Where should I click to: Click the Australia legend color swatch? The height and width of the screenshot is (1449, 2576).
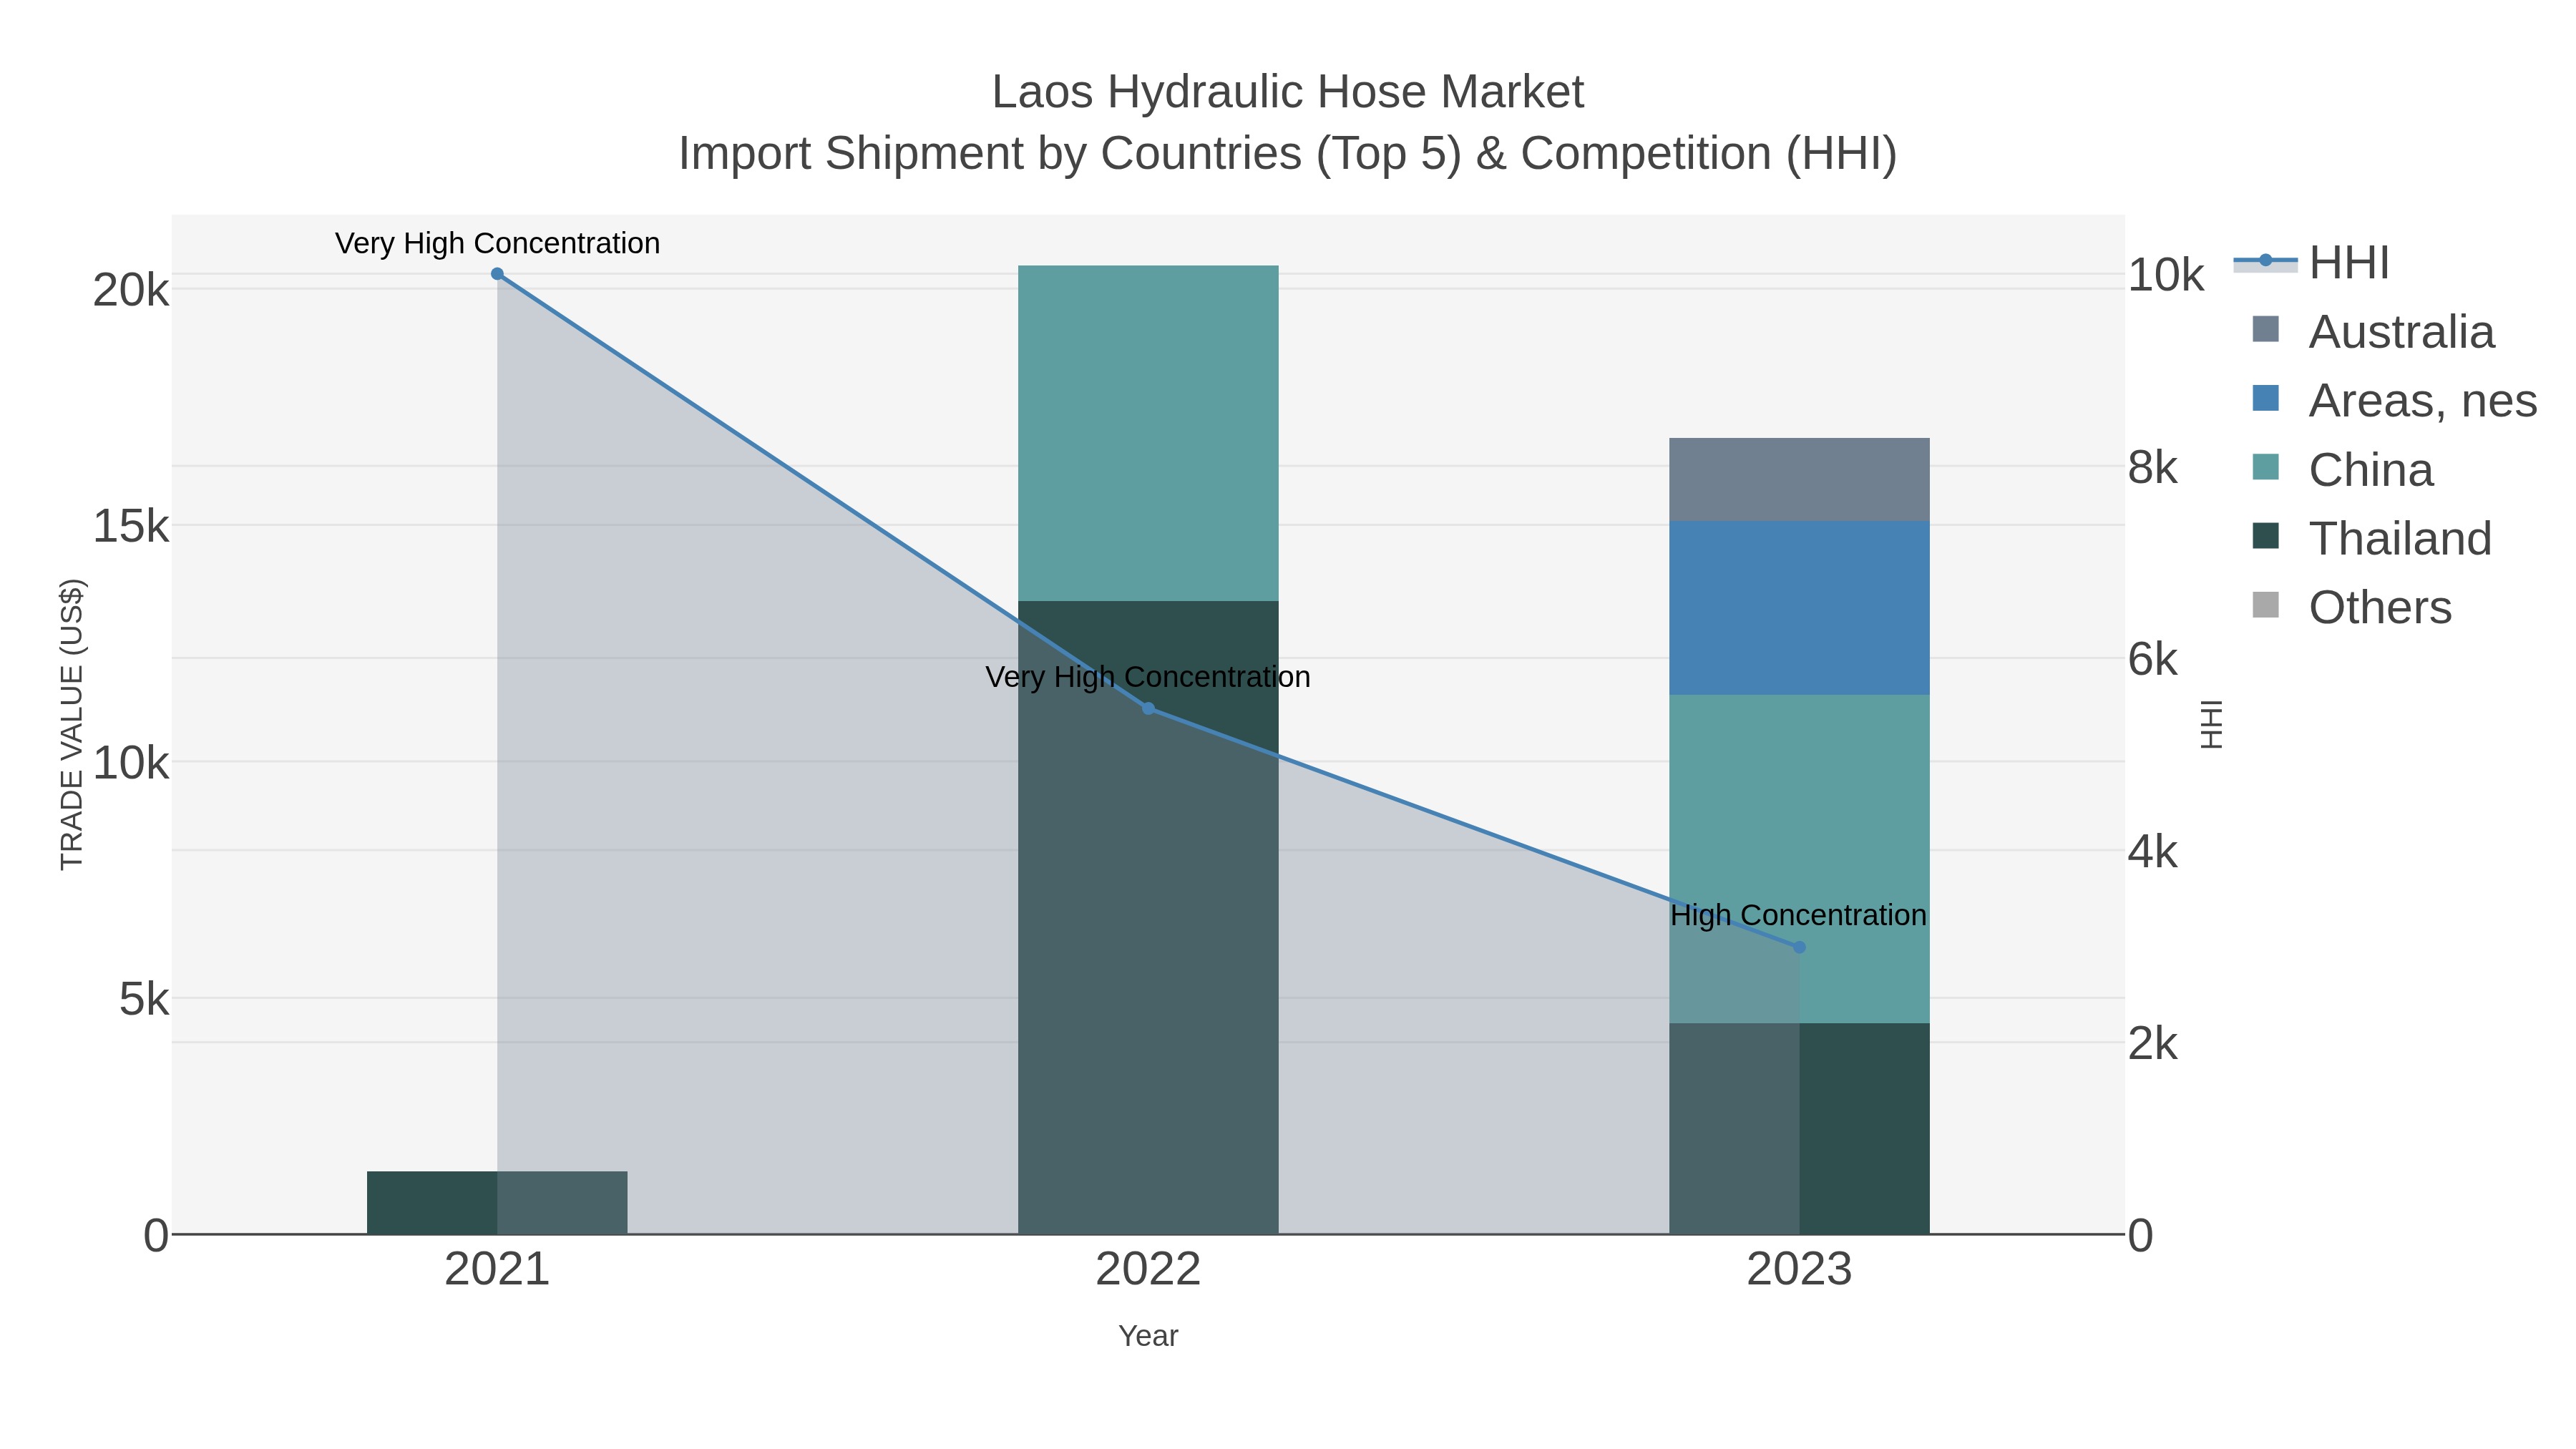2266,329
